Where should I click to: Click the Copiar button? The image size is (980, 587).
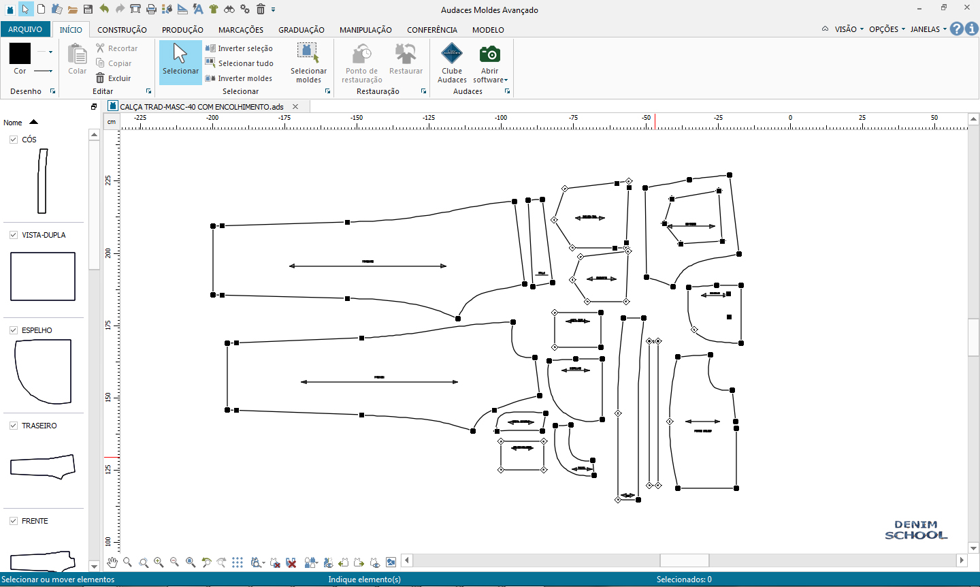coord(113,63)
